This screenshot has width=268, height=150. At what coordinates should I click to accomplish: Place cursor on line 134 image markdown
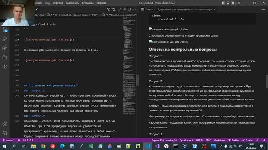coord(49,40)
